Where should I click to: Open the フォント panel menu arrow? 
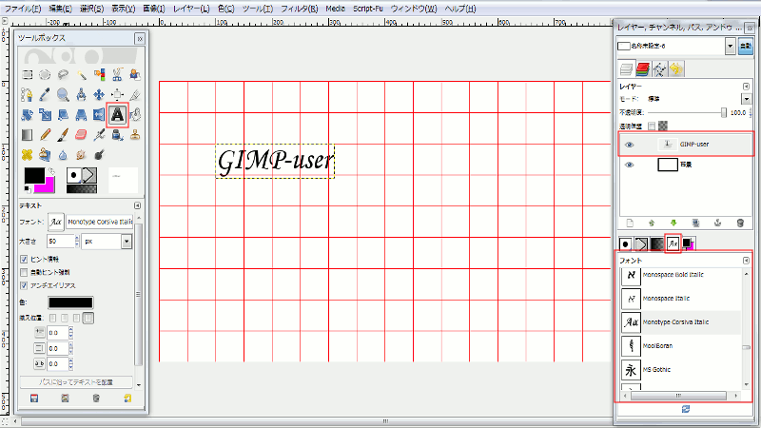[x=746, y=261]
